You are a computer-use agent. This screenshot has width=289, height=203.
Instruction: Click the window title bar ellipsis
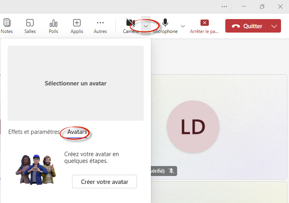coord(225,6)
